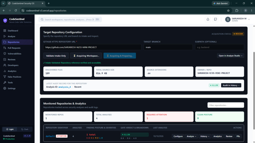Click the ALLOW badge in audit record

(214, 85)
